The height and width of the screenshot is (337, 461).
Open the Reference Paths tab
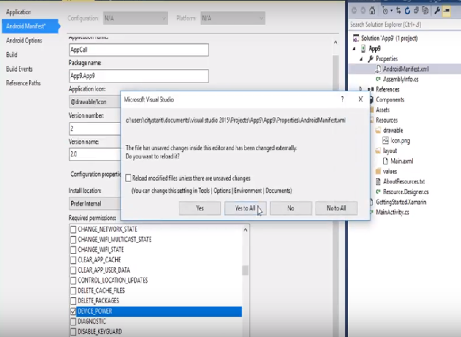[x=23, y=83]
